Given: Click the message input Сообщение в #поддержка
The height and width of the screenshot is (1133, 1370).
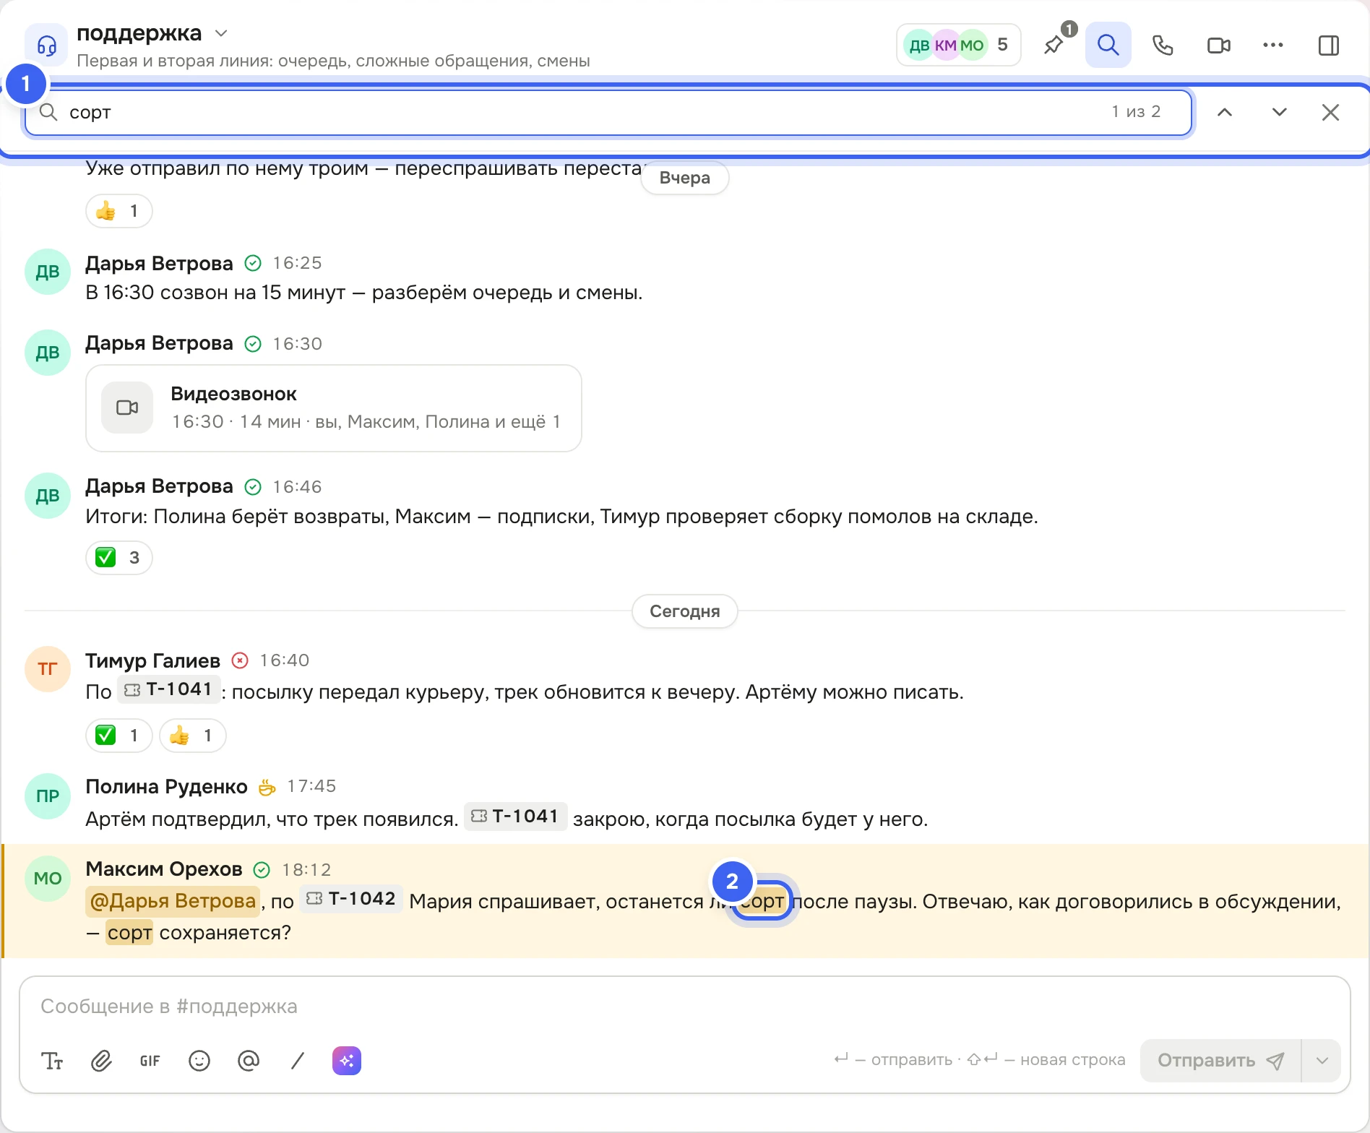Looking at the screenshot, I should (684, 1007).
